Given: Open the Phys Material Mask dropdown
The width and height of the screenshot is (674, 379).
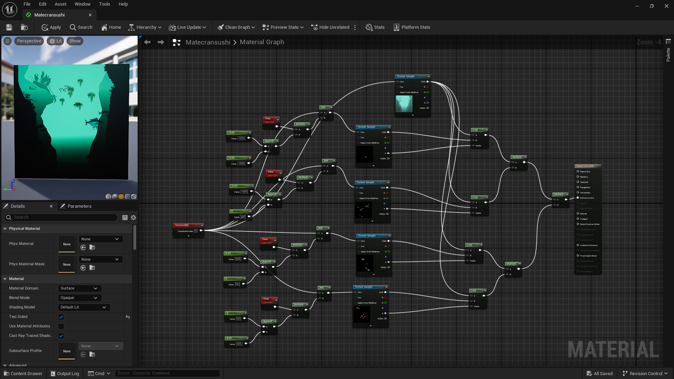Looking at the screenshot, I should tap(100, 260).
